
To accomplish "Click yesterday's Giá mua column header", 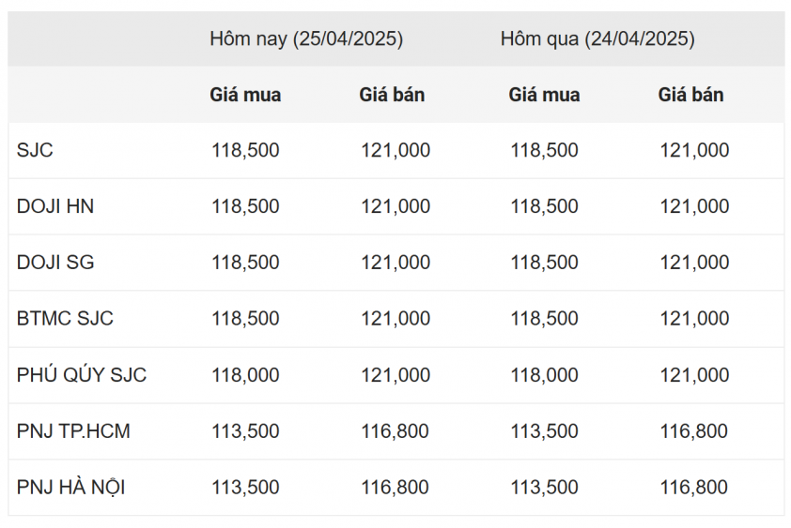I will tap(544, 95).
